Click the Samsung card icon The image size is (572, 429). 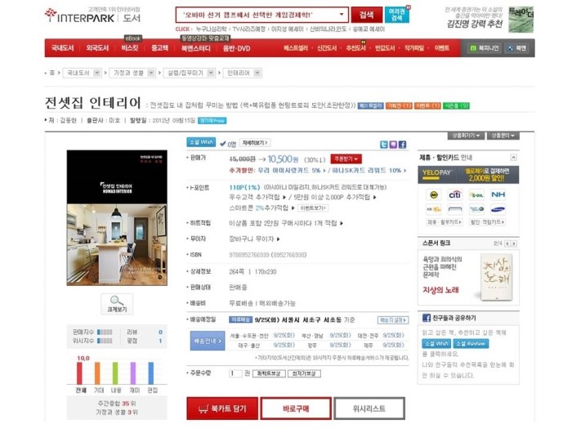[x=498, y=209]
